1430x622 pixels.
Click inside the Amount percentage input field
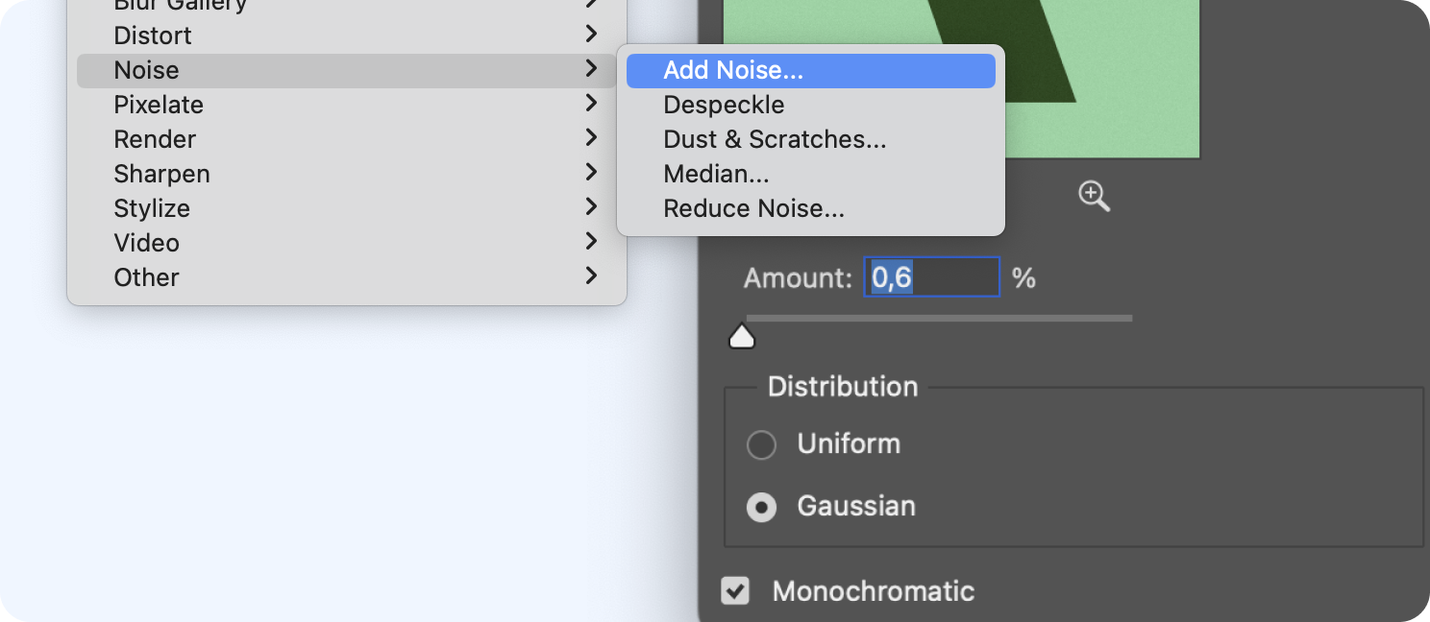930,276
